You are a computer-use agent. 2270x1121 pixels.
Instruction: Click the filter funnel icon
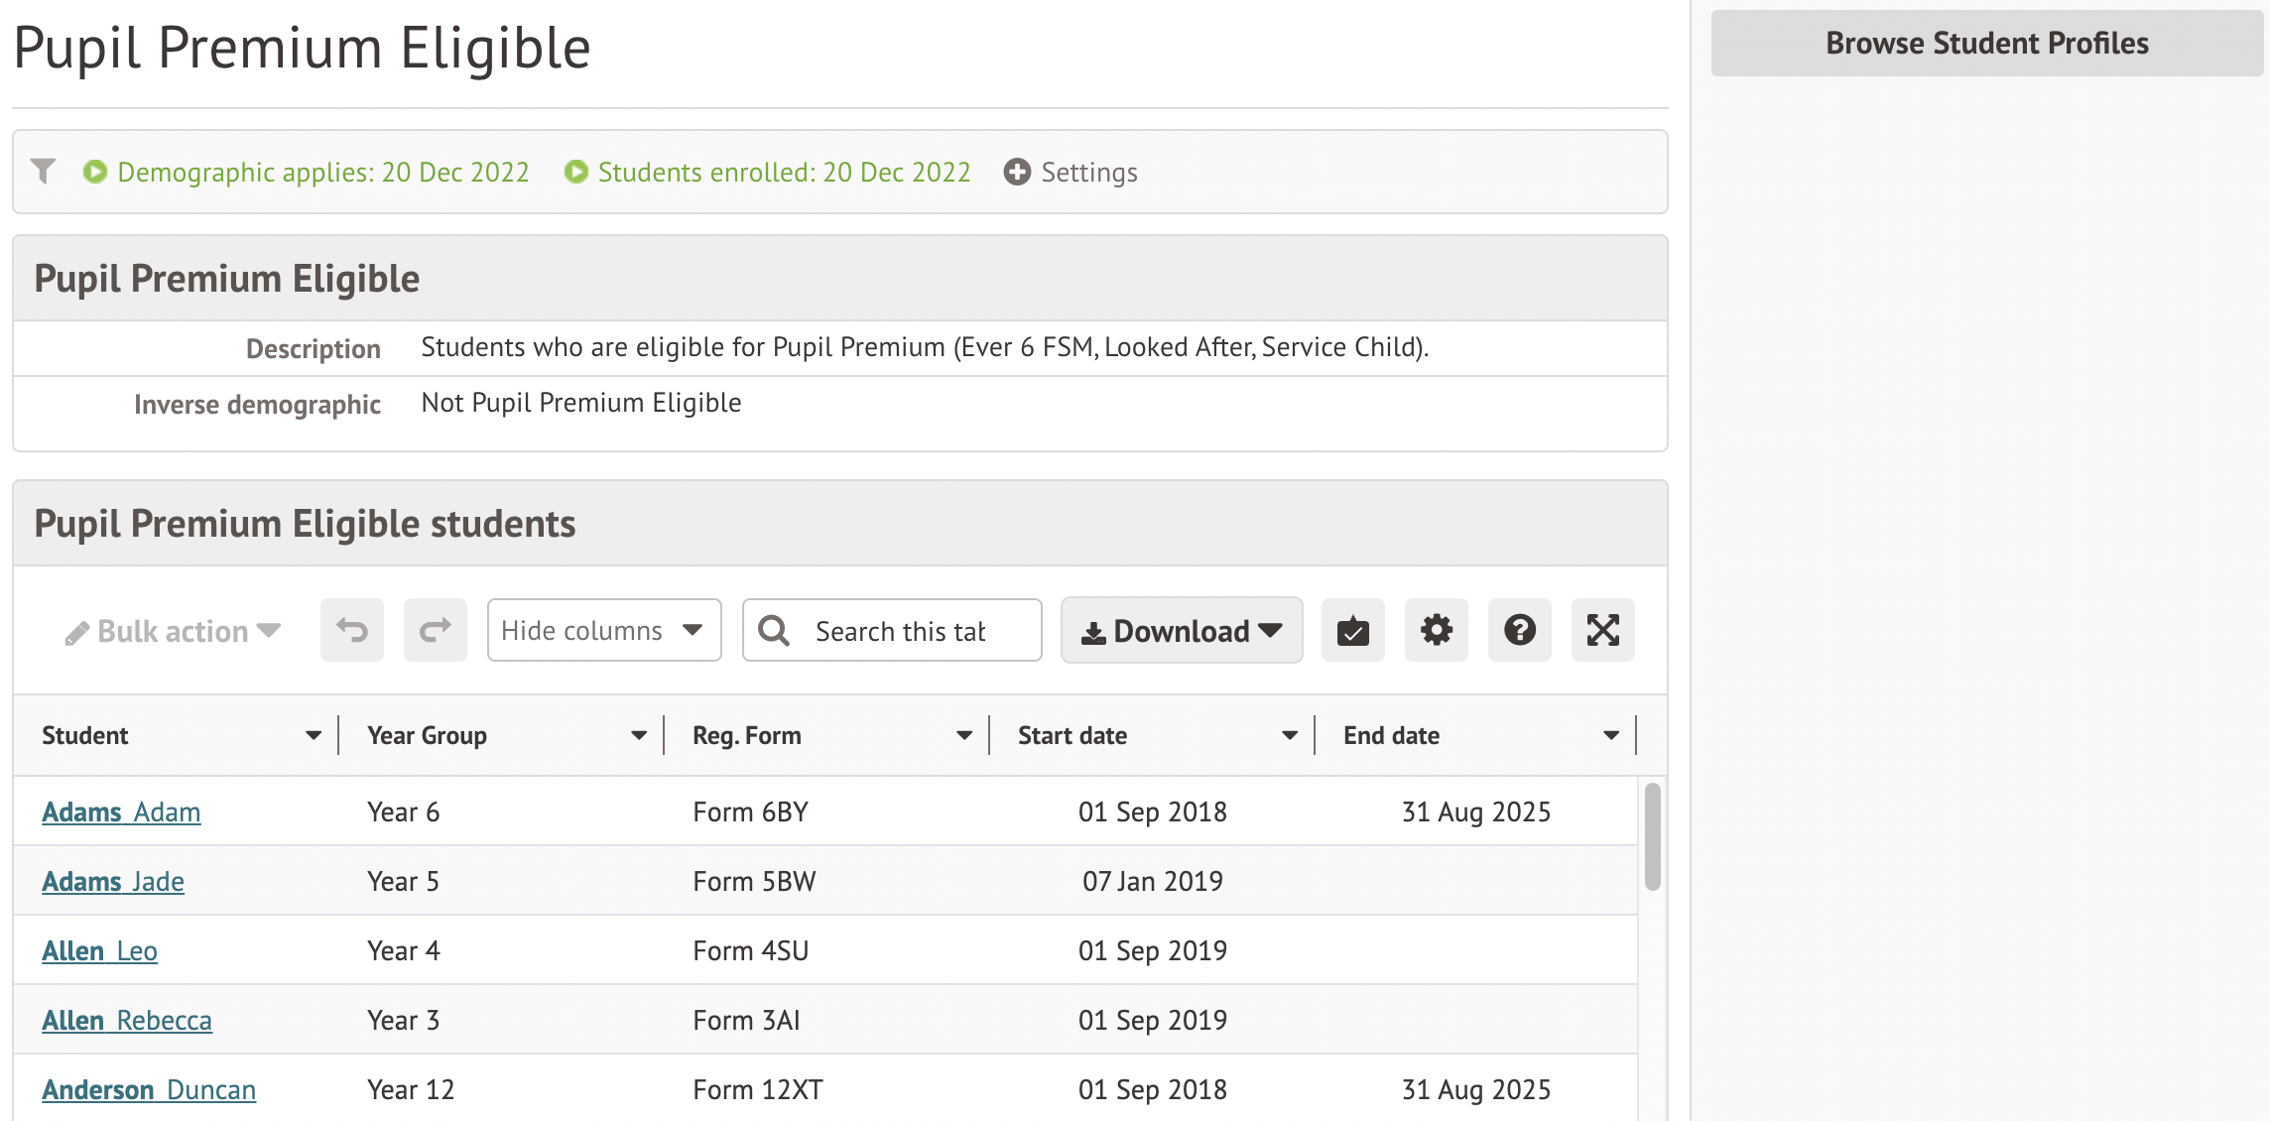coord(43,172)
